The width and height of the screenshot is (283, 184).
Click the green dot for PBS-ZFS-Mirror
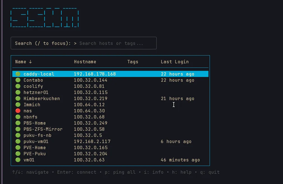pyautogui.click(x=18, y=129)
